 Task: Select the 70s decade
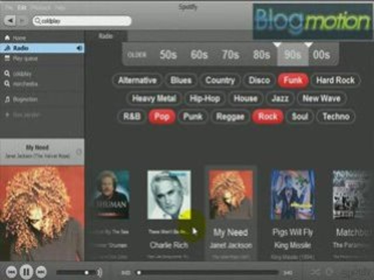[230, 55]
